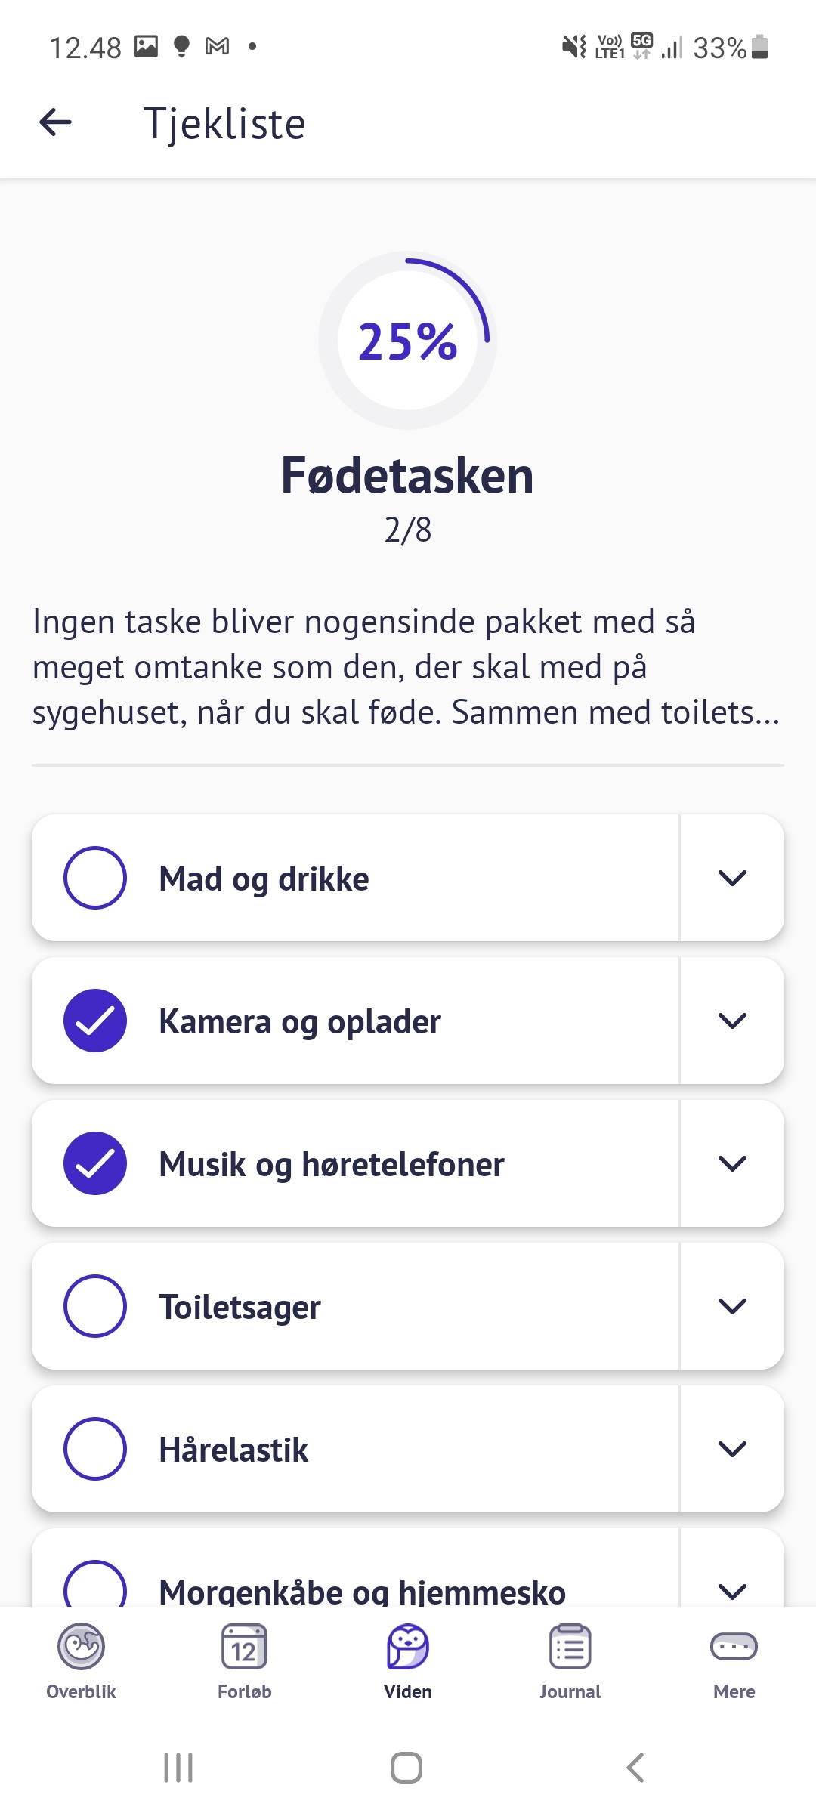Tap the Morgenkåbe og hjemmesko card
The height and width of the screenshot is (1813, 816).
(363, 1585)
